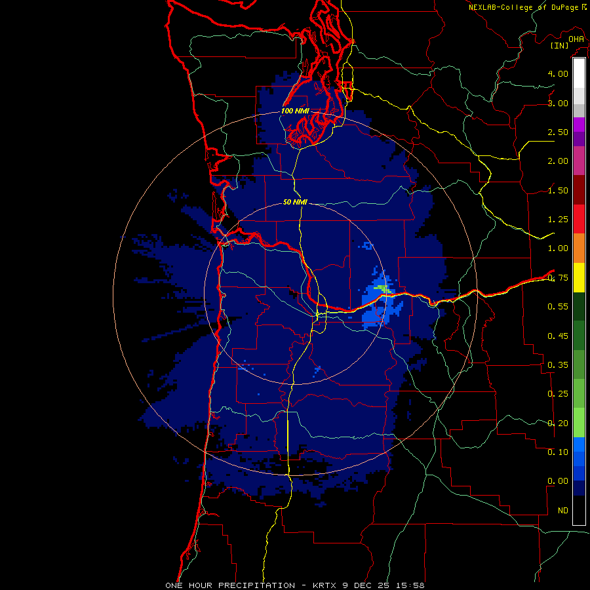This screenshot has height=590, width=590.
Task: Select the white swatch at legend top
Action: [579, 73]
